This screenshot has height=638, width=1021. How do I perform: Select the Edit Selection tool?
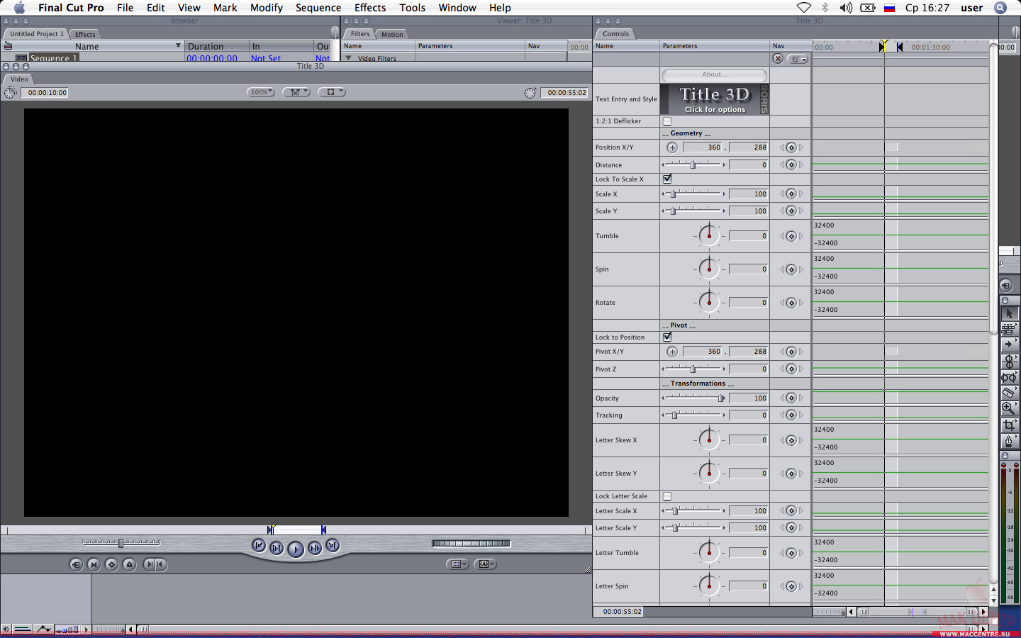coord(1009,329)
